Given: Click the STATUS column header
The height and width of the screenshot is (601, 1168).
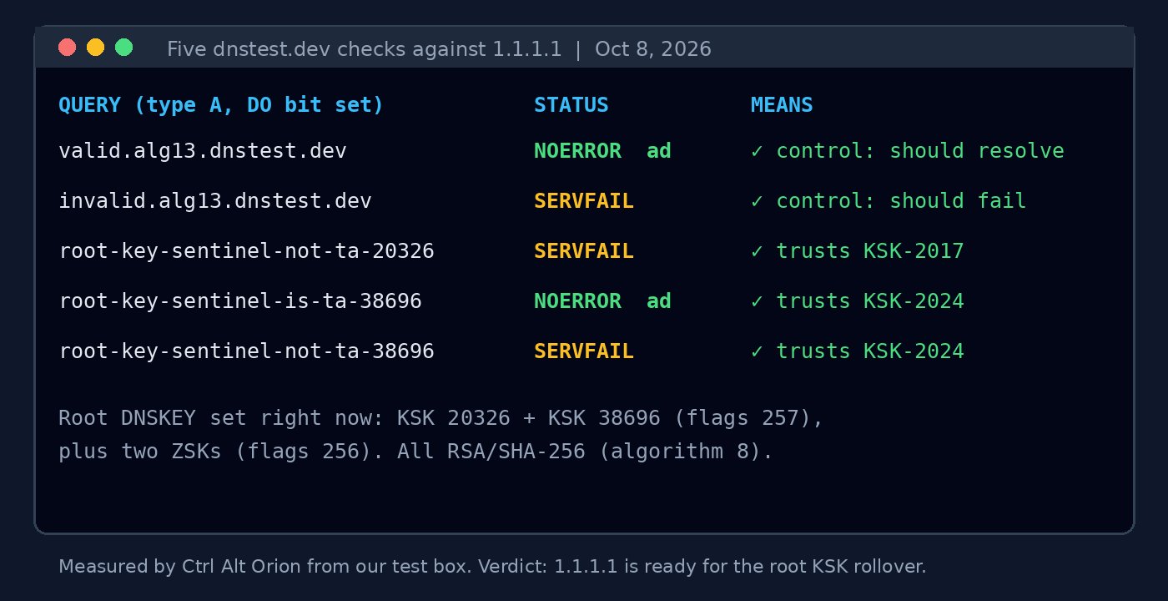Looking at the screenshot, I should [x=571, y=105].
